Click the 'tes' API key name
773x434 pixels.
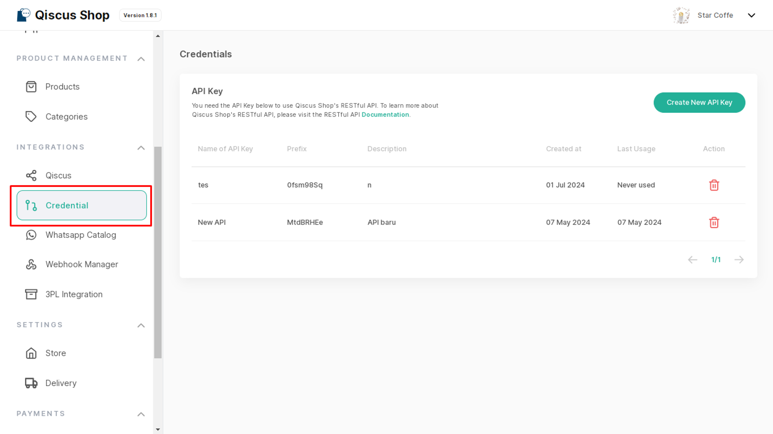203,185
